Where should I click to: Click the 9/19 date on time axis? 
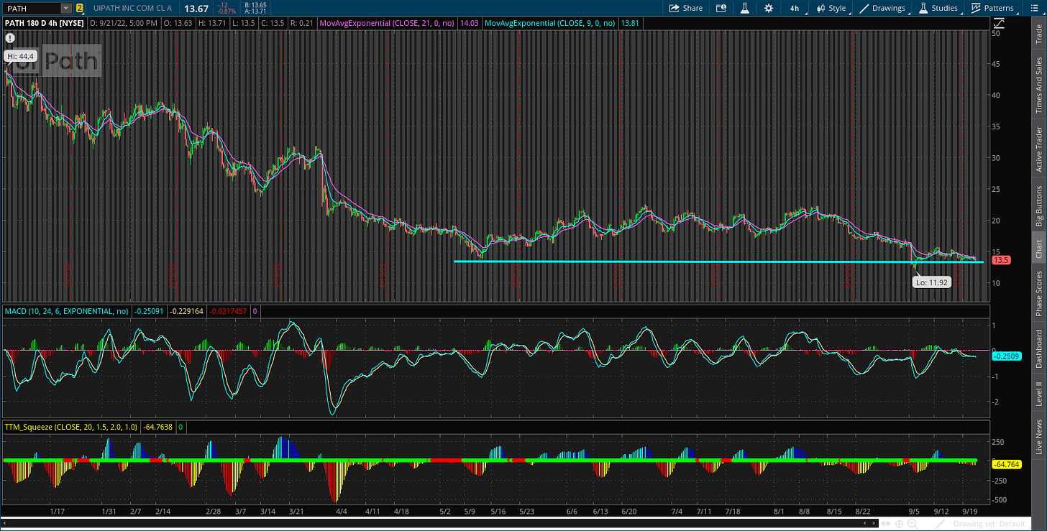pyautogui.click(x=970, y=511)
